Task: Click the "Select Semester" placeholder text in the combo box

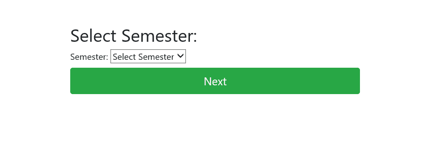Action: 143,57
